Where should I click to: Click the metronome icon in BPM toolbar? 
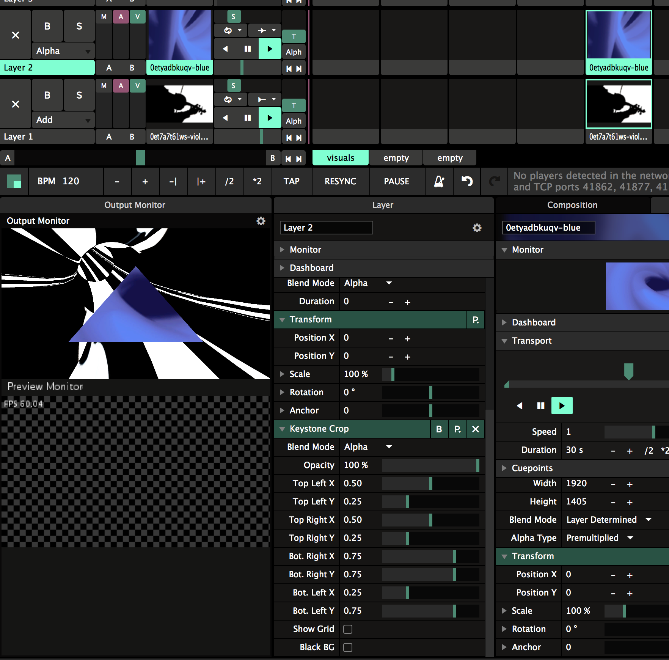coord(439,181)
